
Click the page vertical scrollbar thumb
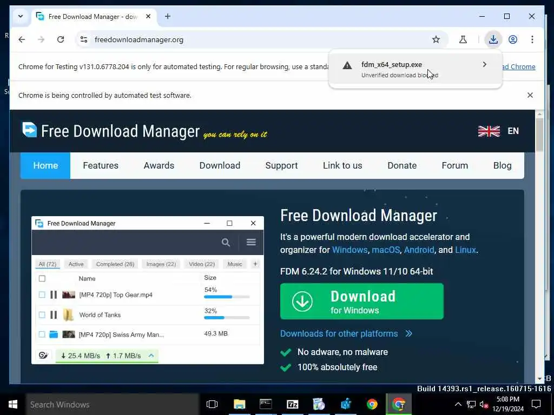coord(539,135)
